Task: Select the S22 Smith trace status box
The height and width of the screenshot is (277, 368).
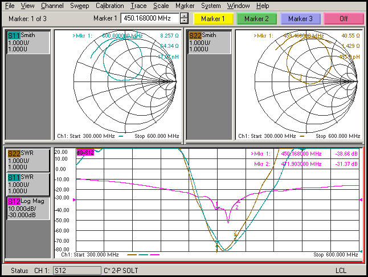Action: pyautogui.click(x=209, y=43)
